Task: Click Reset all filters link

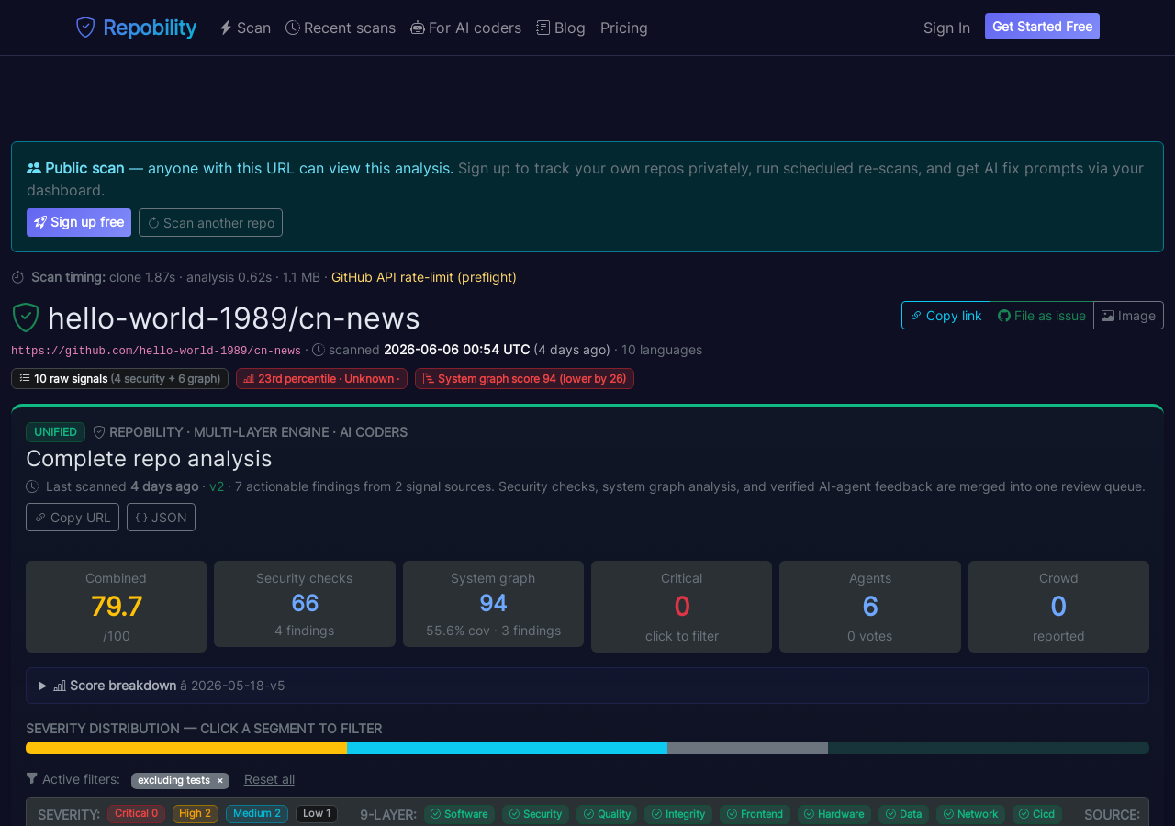Action: click(269, 779)
